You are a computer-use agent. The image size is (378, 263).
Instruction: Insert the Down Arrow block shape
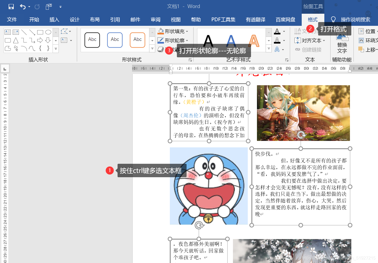48,40
